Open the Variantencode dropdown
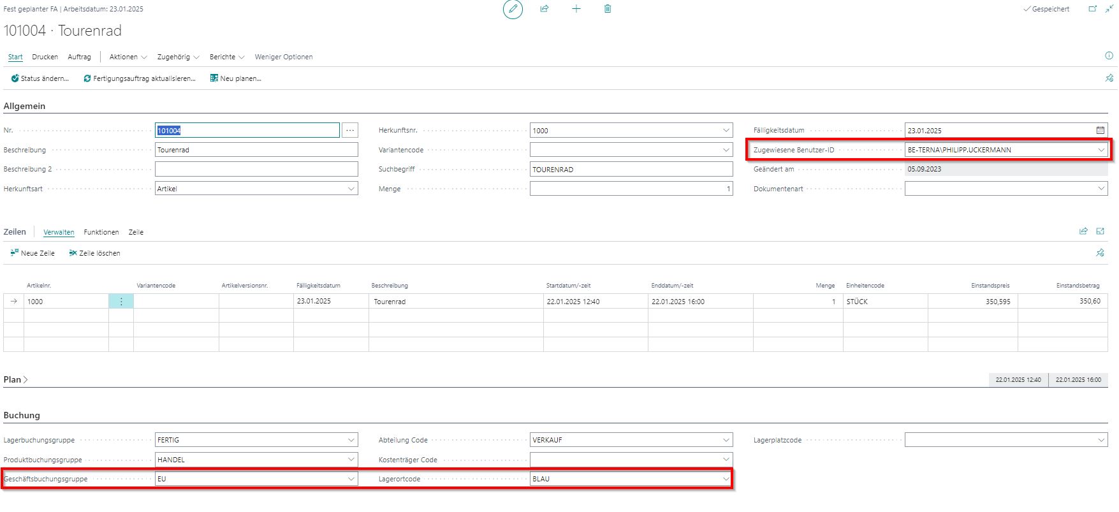 click(726, 150)
